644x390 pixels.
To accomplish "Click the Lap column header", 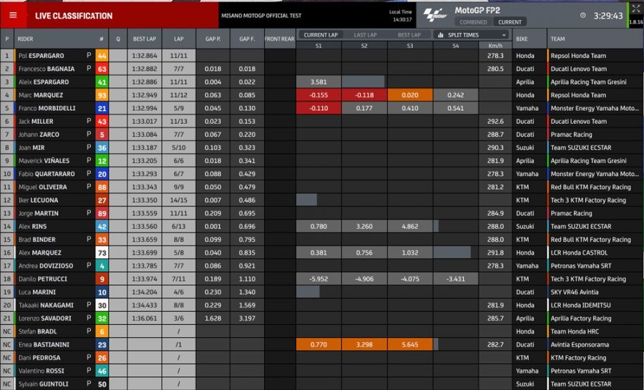I will click(x=179, y=39).
